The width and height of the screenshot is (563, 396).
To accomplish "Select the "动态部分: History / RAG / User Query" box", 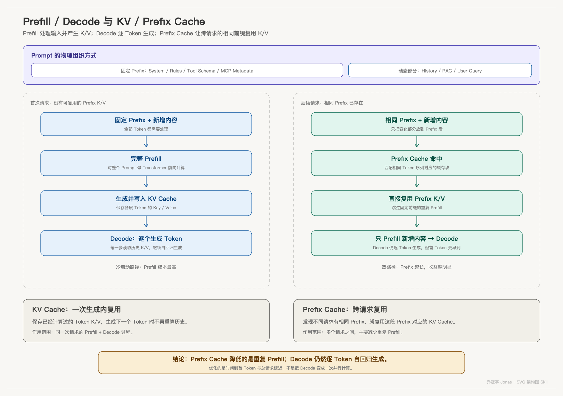I will (440, 70).
